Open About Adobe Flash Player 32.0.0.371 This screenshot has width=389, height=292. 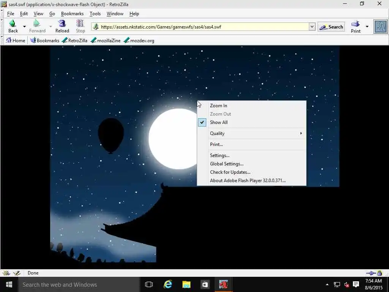point(251,181)
